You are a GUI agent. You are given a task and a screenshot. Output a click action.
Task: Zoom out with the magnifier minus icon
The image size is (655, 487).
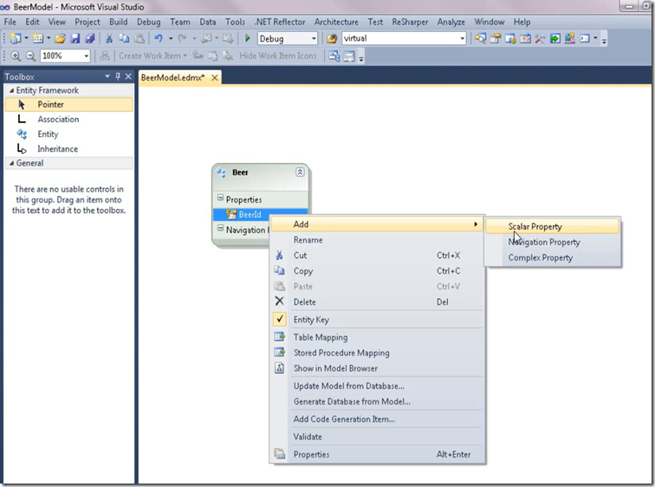coord(30,56)
